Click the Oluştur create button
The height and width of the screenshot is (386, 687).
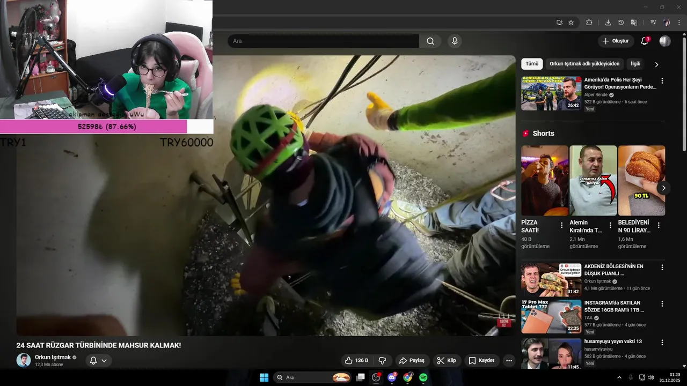click(x=616, y=41)
